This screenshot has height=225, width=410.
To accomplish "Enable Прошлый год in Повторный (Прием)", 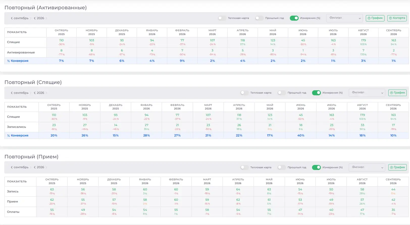I will coord(282,167).
